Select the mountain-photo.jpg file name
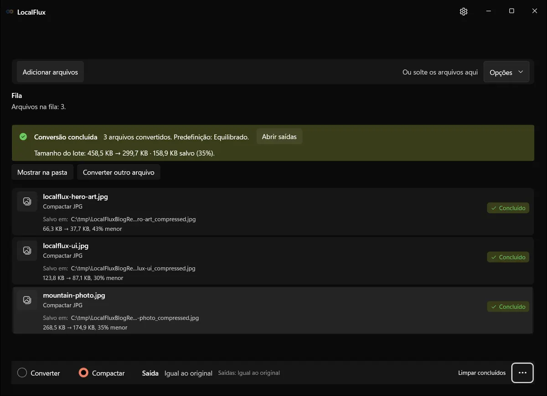 (x=74, y=295)
